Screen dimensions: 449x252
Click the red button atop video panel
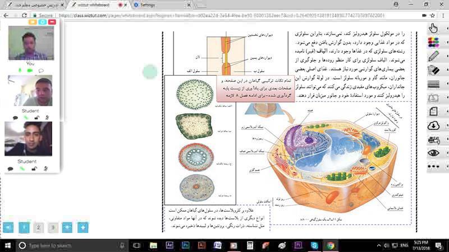point(52,21)
